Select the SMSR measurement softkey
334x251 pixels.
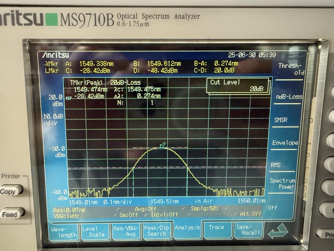(x=281, y=120)
